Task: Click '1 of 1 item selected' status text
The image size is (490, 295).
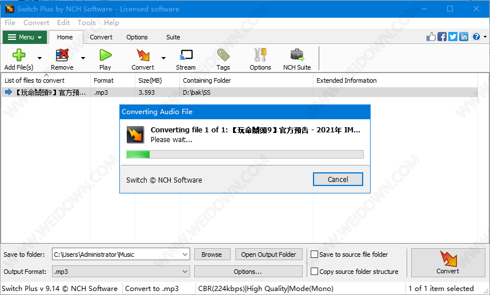Action: click(441, 289)
